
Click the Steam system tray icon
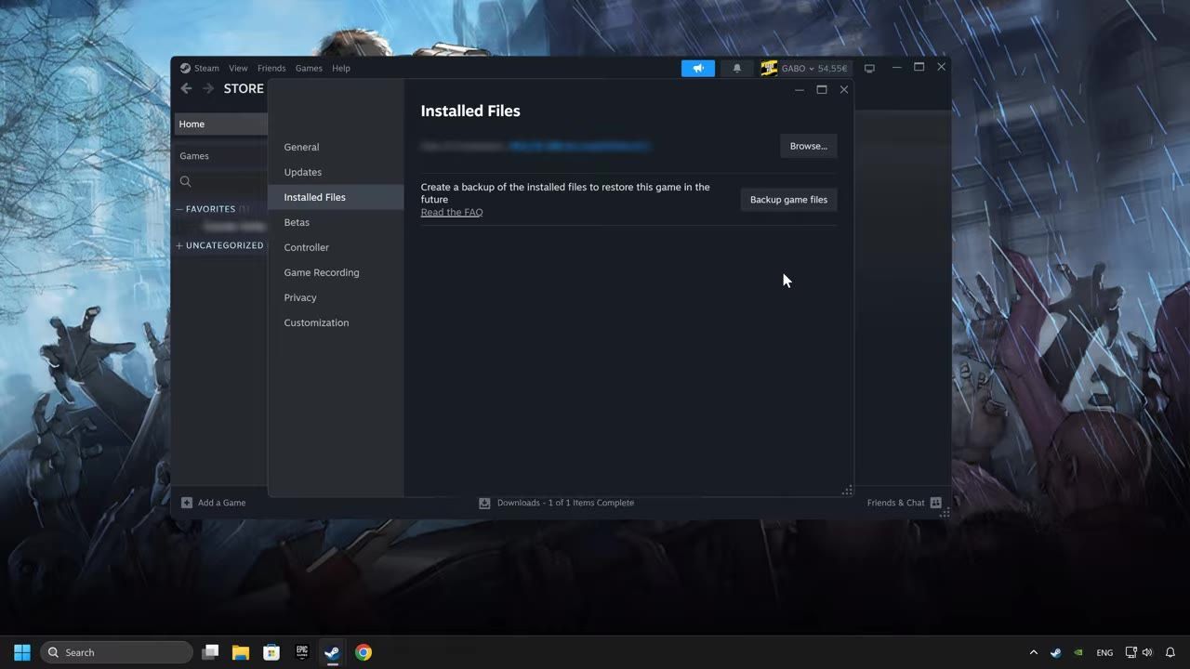[x=1056, y=652]
